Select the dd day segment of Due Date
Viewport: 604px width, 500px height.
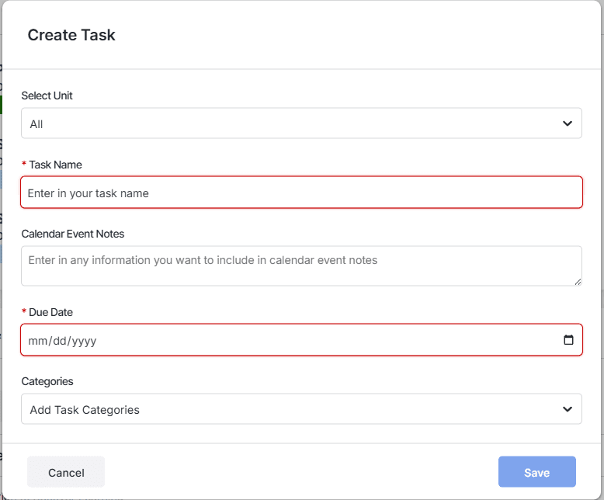[x=59, y=341]
